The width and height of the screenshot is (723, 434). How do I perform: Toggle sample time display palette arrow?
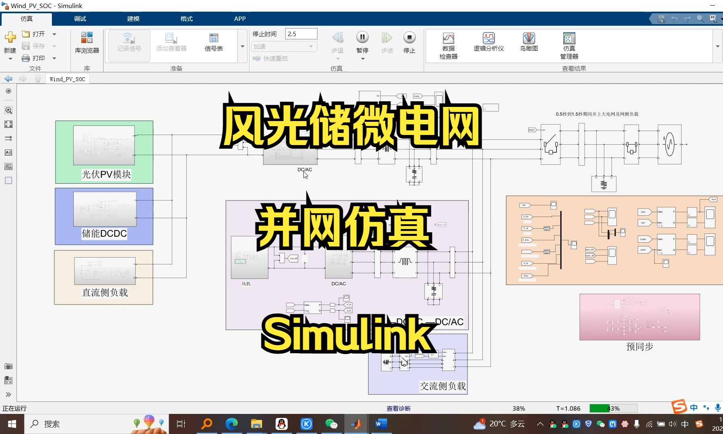8,138
